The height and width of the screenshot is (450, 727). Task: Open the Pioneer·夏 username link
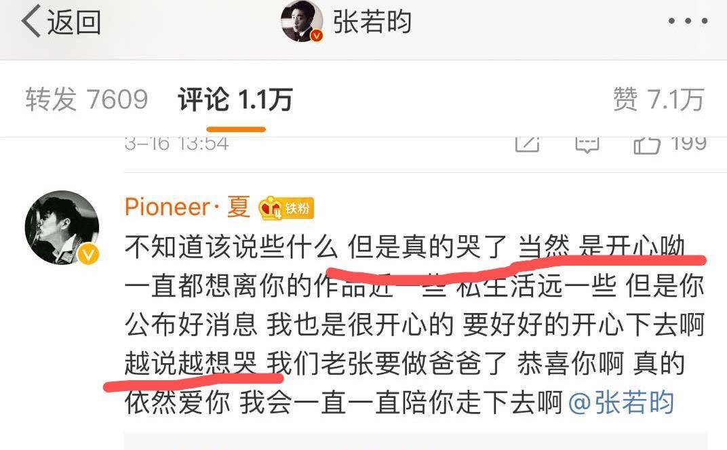(187, 207)
